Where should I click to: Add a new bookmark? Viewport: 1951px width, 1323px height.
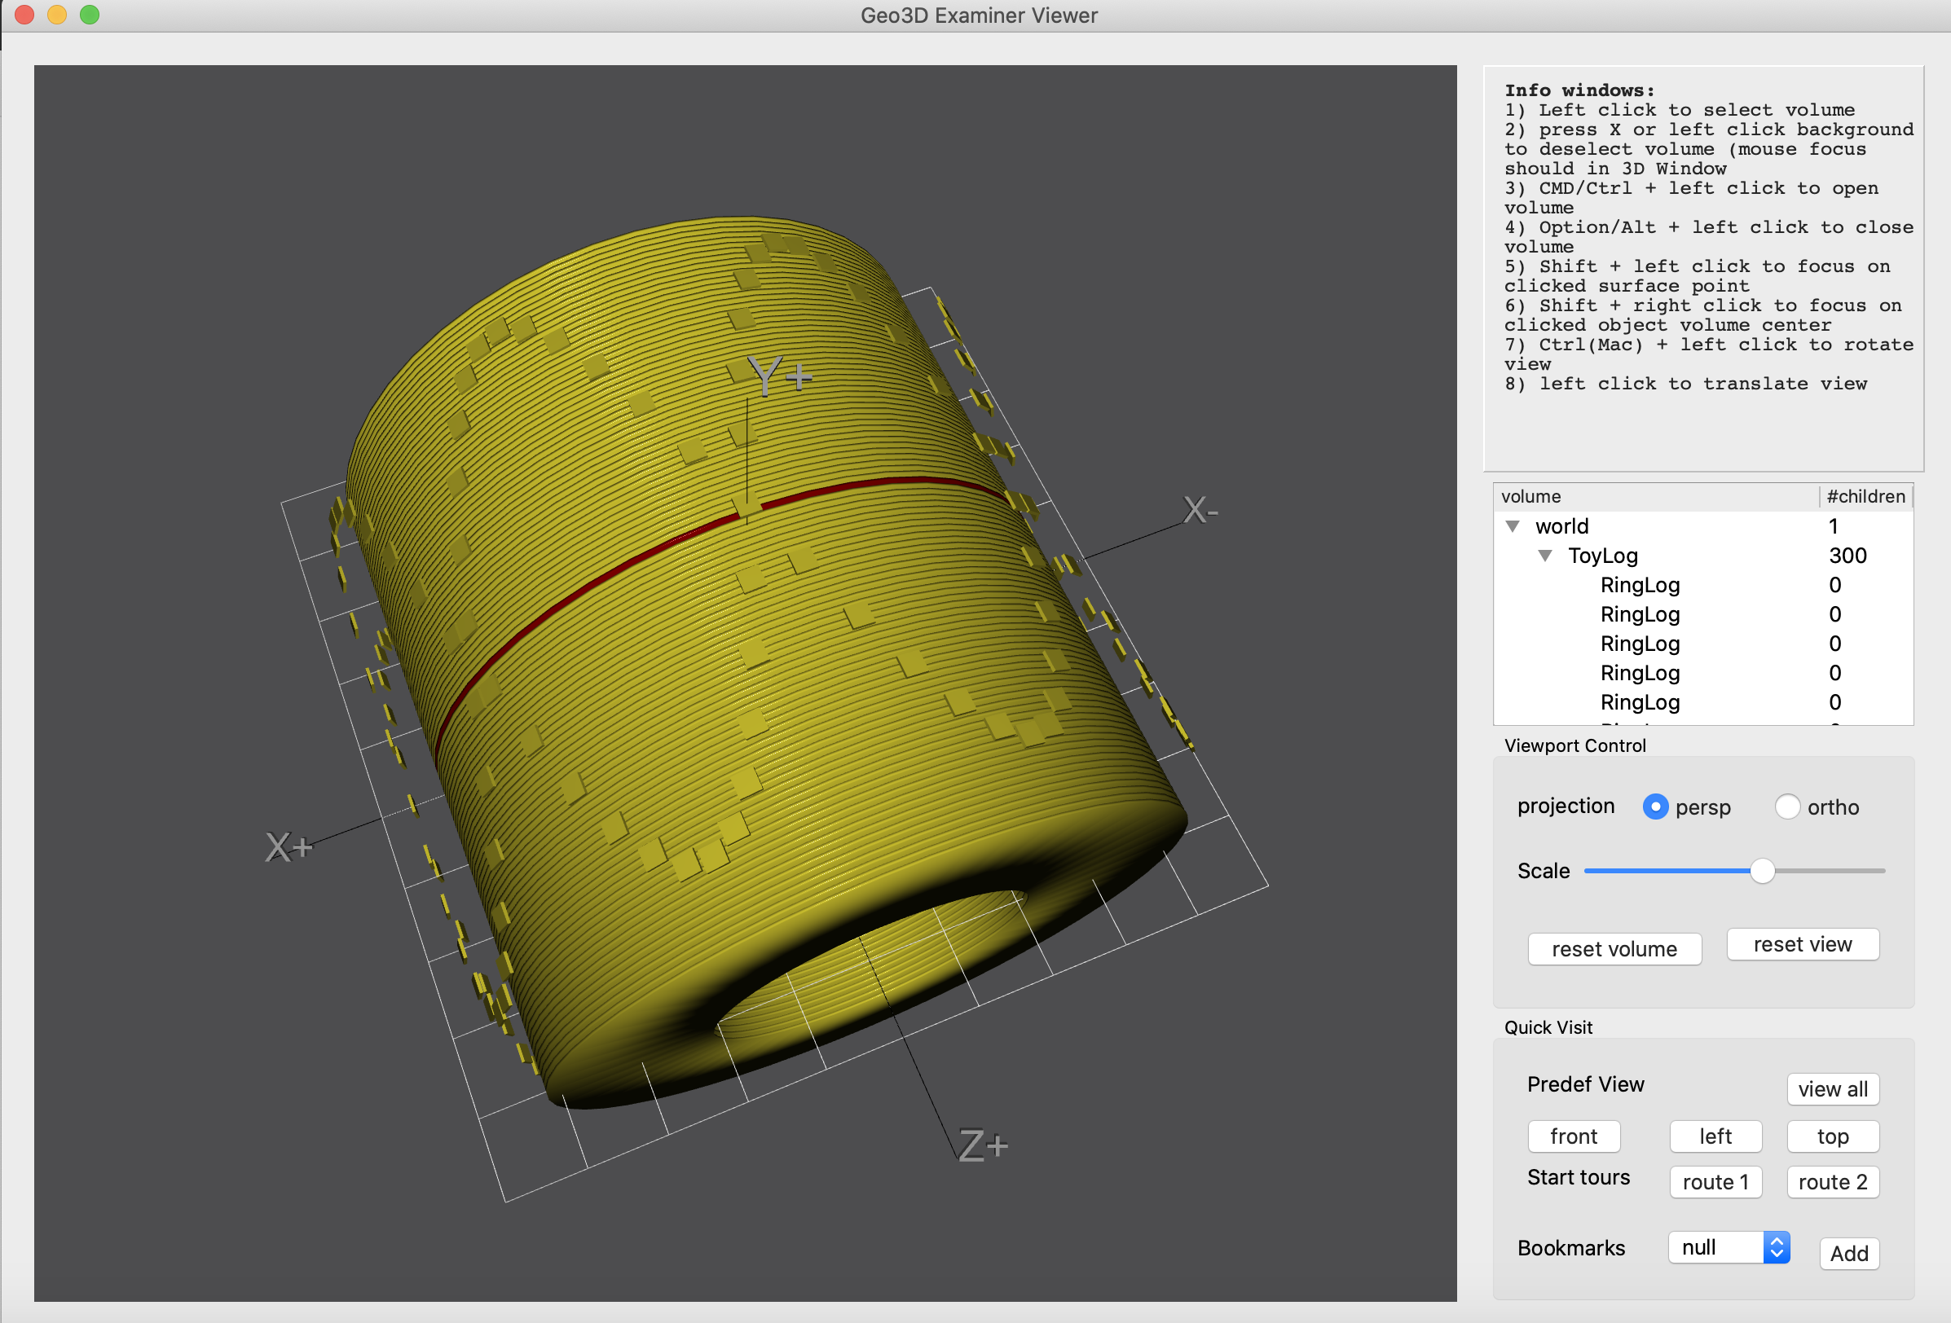(x=1848, y=1254)
